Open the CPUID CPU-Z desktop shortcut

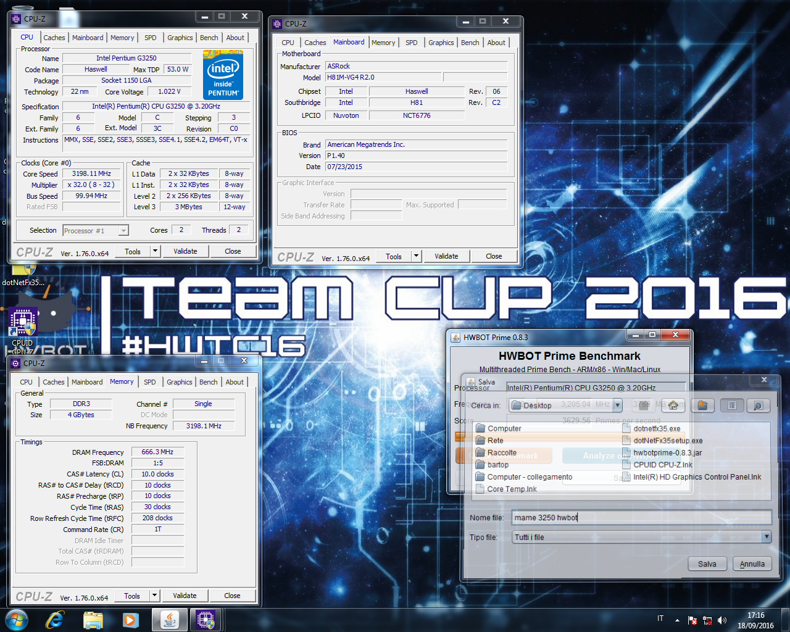click(x=22, y=330)
